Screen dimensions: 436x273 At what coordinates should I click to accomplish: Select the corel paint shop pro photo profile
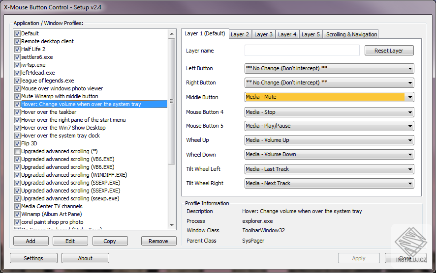click(52, 222)
